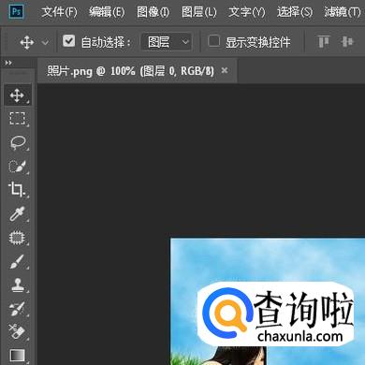Select the Rectangular Marquee tool

click(x=18, y=119)
